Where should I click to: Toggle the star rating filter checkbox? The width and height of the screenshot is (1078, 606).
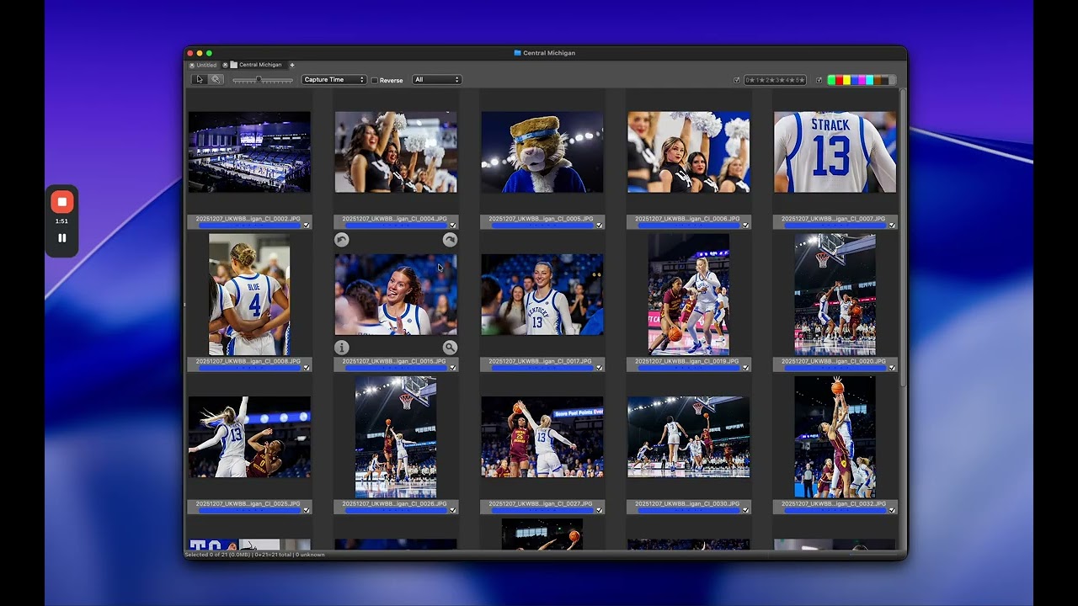point(737,80)
